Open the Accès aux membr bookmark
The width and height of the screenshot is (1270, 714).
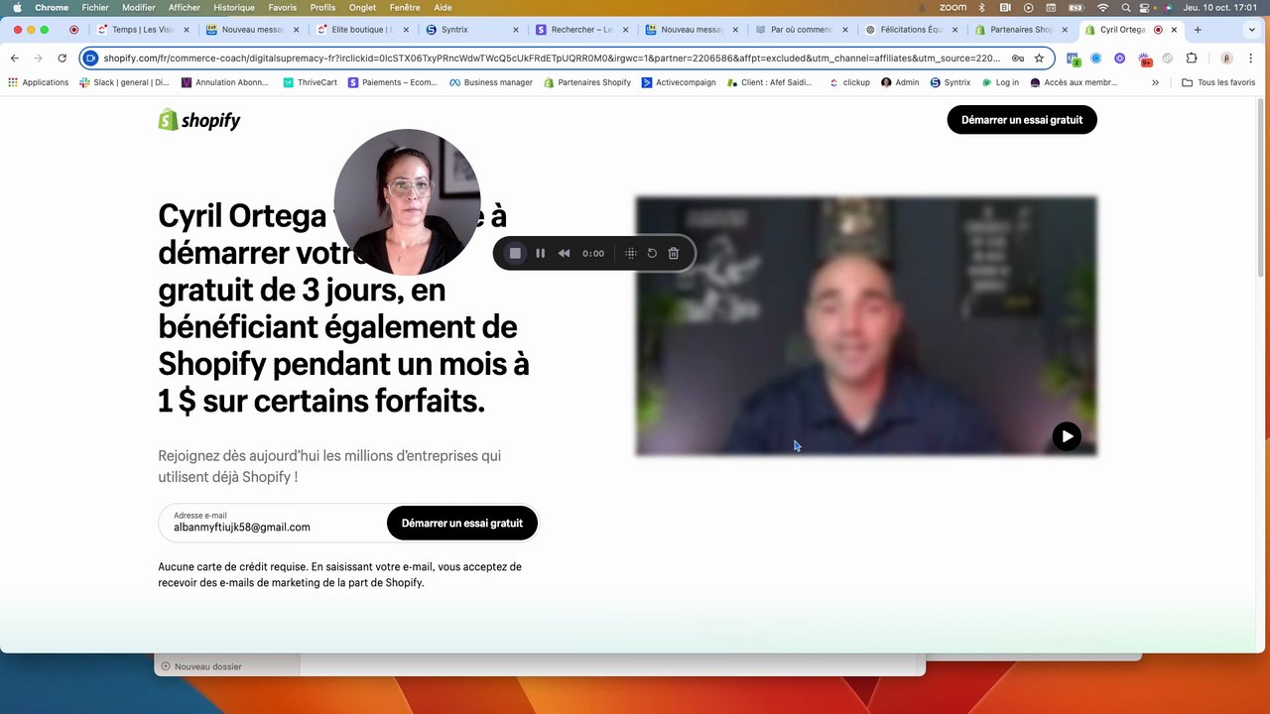(x=1075, y=82)
